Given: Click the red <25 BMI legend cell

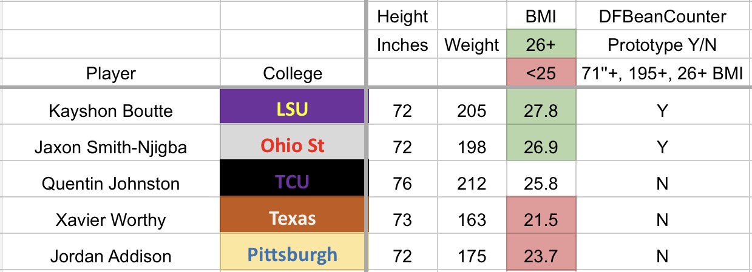Looking at the screenshot, I should 541,74.
